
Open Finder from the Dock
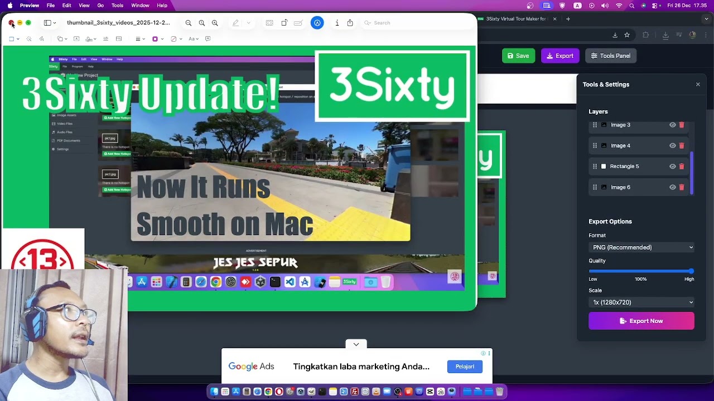click(x=214, y=392)
